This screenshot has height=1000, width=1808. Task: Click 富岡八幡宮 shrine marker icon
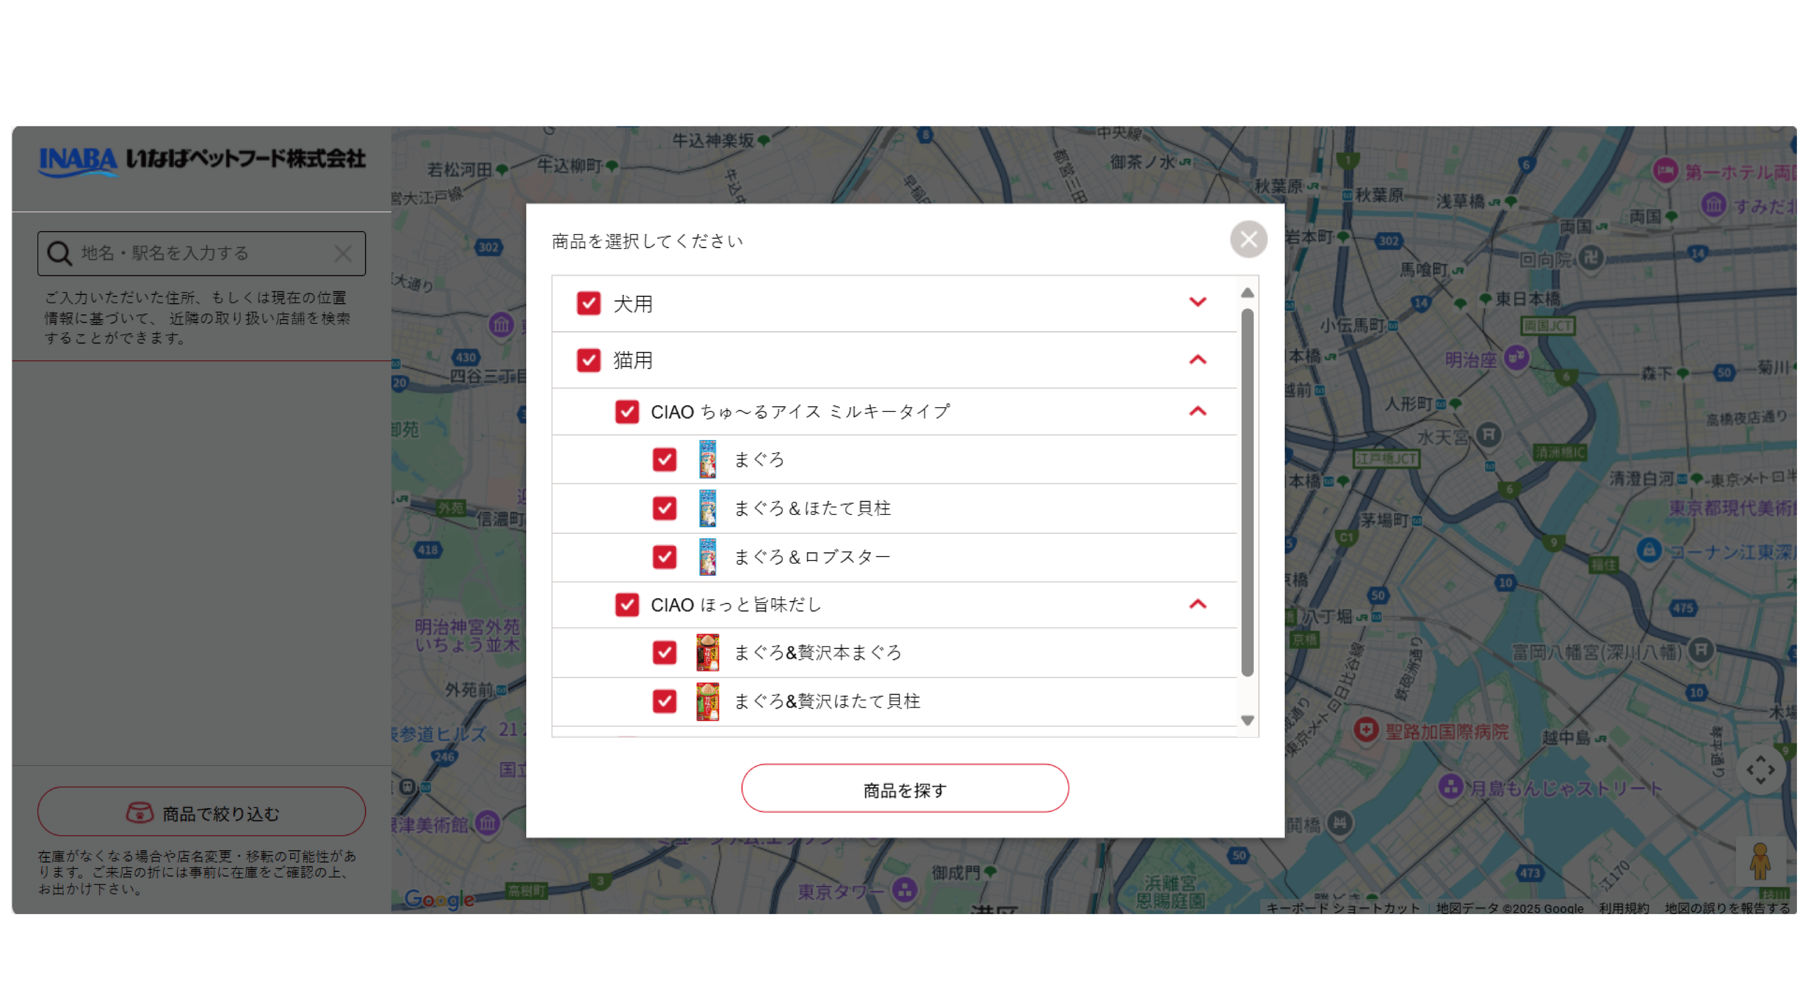[x=1702, y=650]
